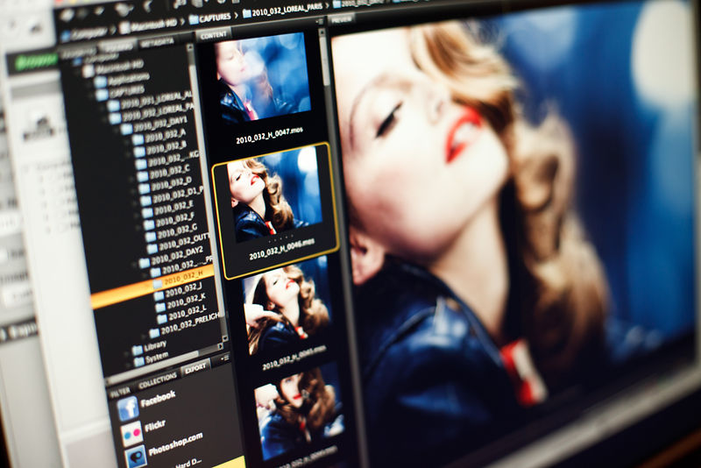Click Facebook export label

[159, 399]
